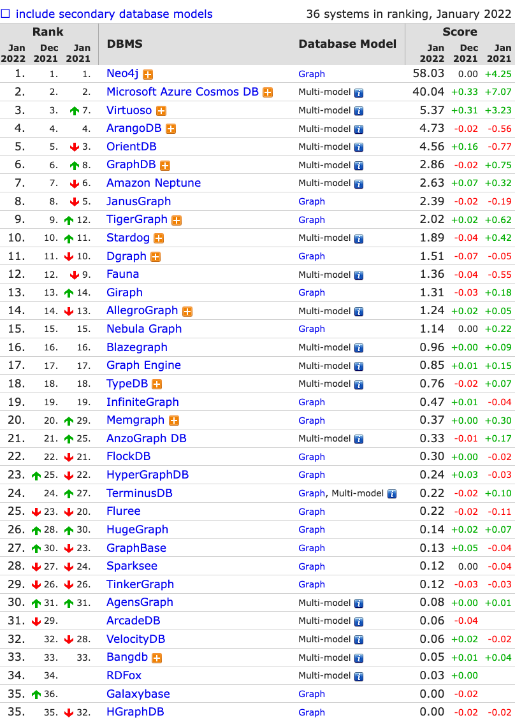
Task: Click the Graph model link in Galaxybase row
Action: 312,695
